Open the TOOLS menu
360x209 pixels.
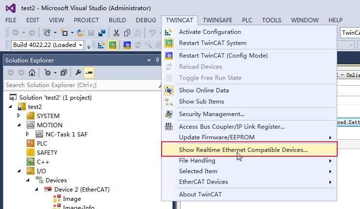272,20
